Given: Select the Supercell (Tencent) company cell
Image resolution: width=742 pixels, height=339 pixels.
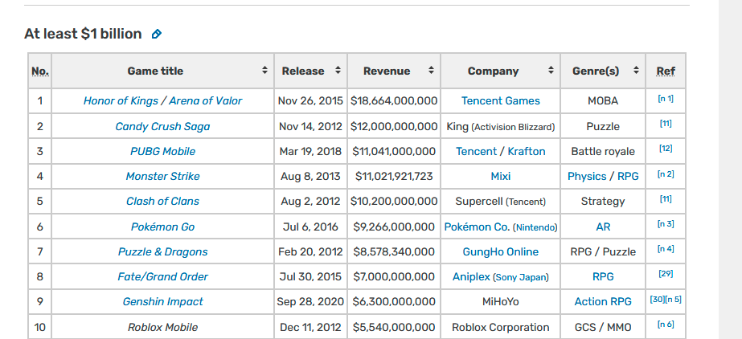Looking at the screenshot, I should pos(501,202).
